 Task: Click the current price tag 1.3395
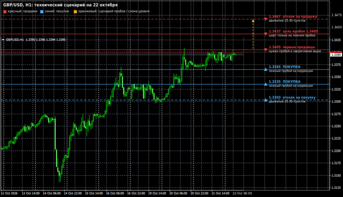coord(336,55)
